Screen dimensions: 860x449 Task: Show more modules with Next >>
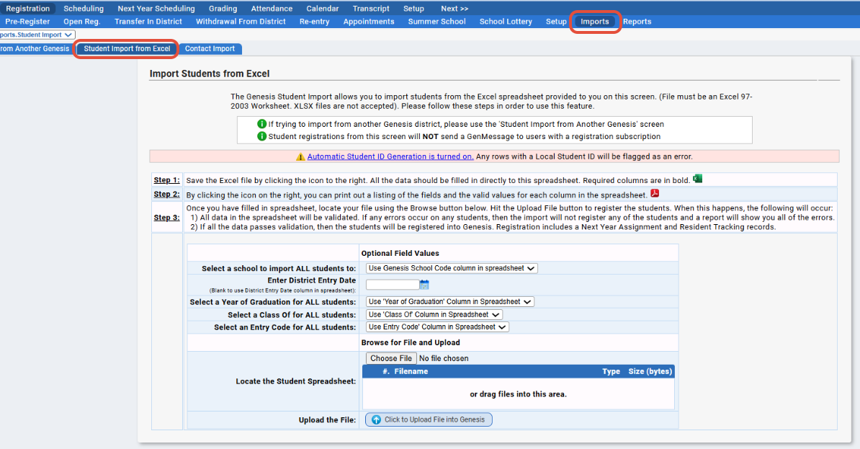pyautogui.click(x=454, y=8)
